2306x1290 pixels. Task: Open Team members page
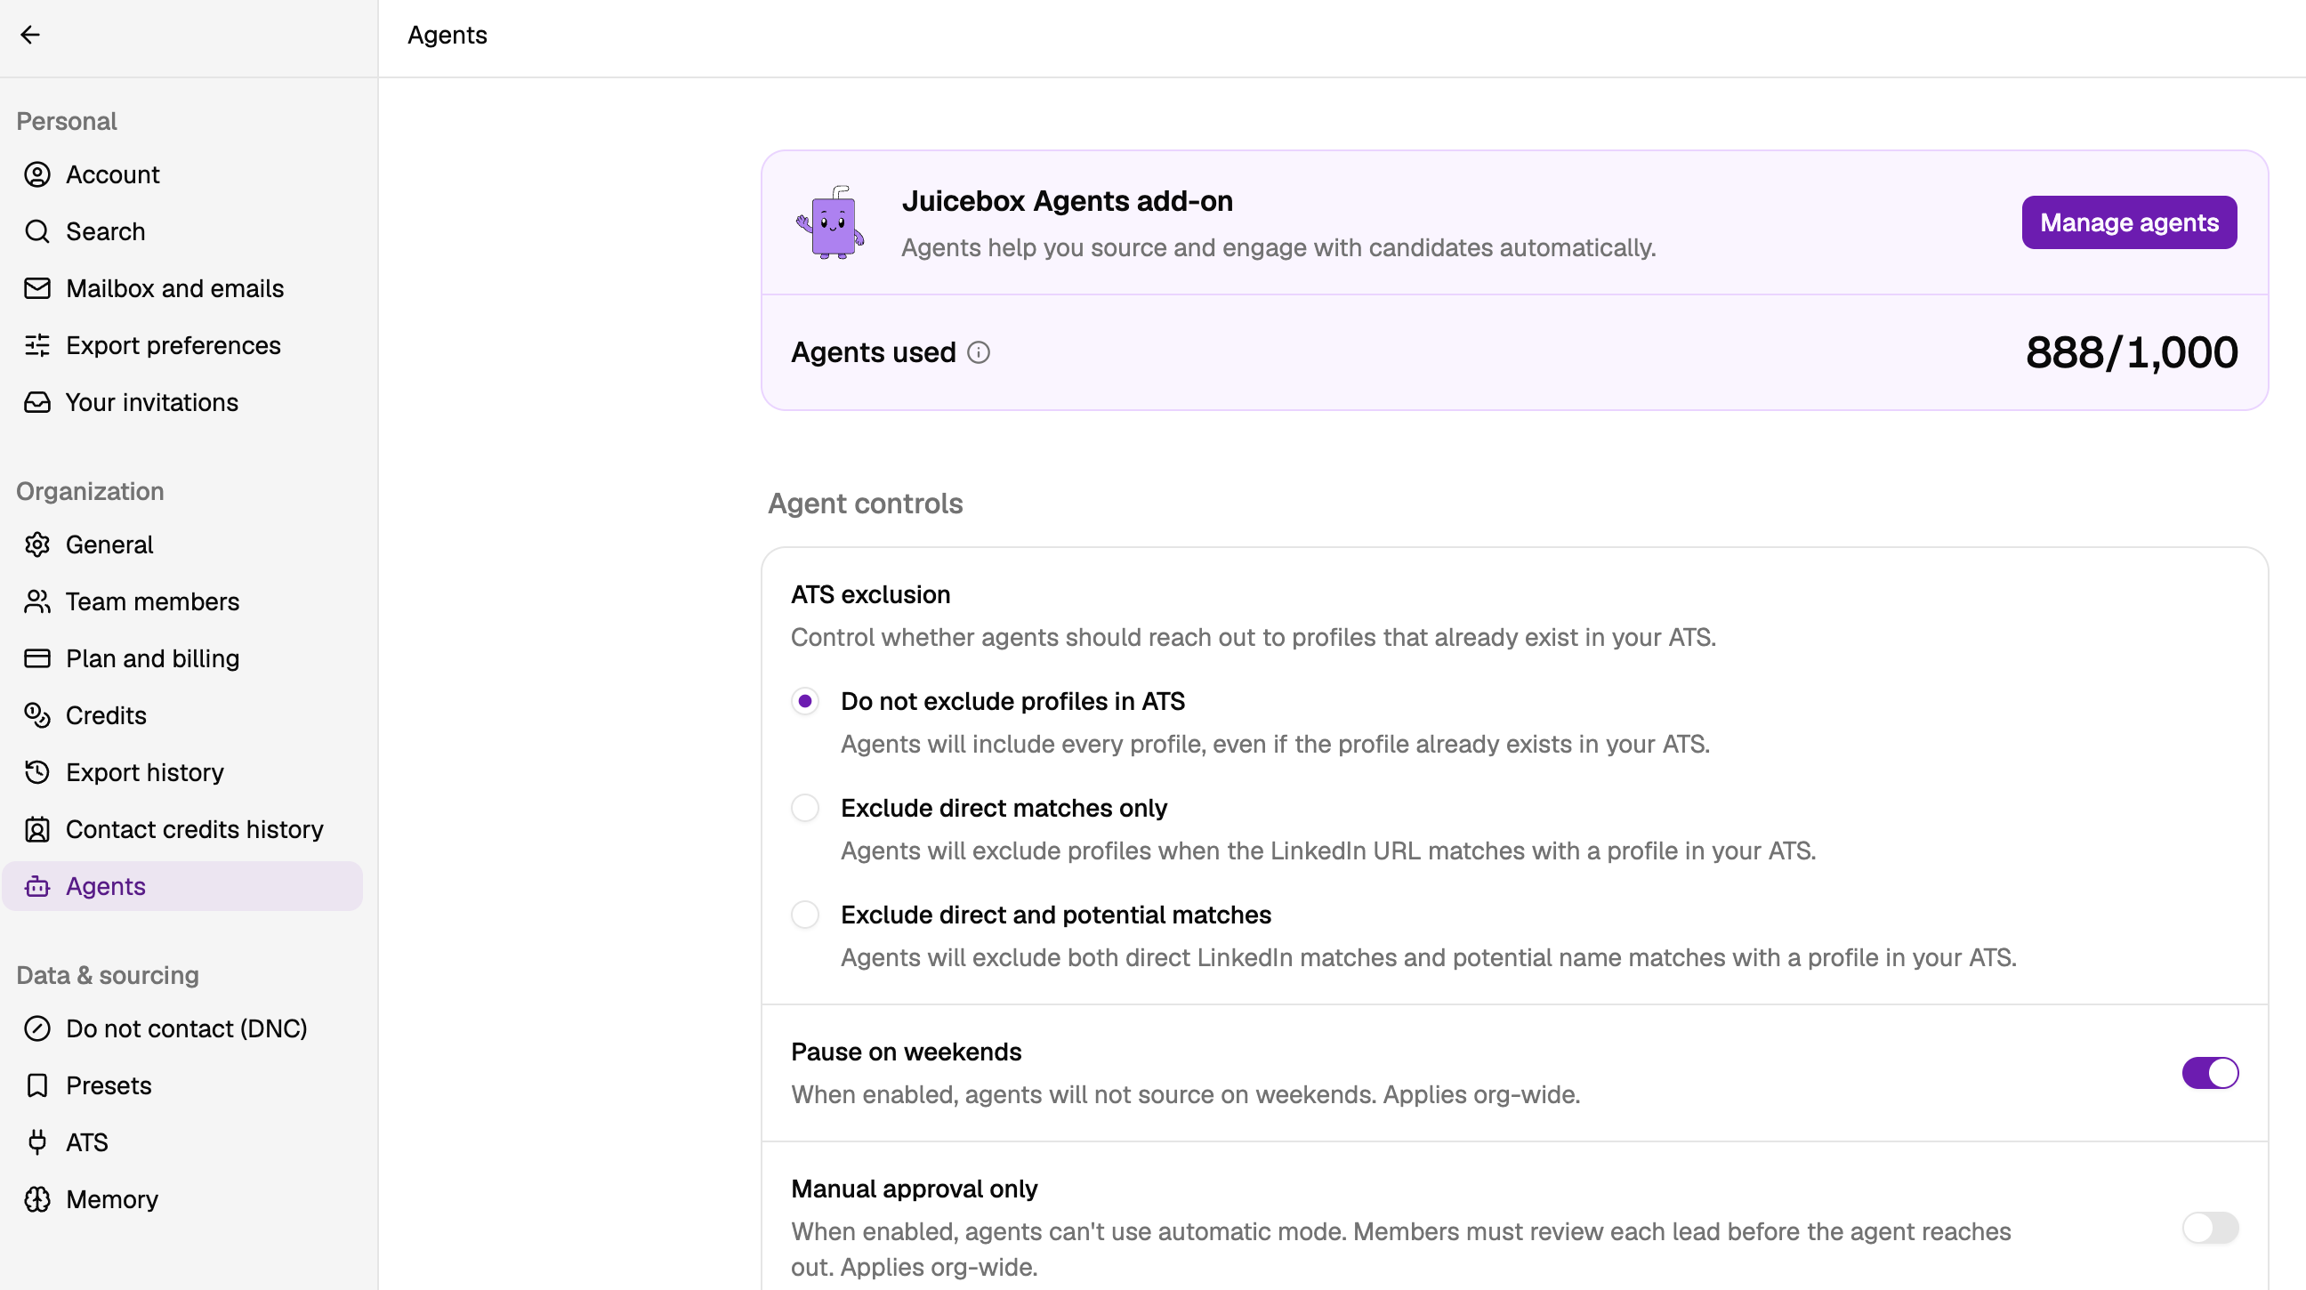click(x=182, y=601)
